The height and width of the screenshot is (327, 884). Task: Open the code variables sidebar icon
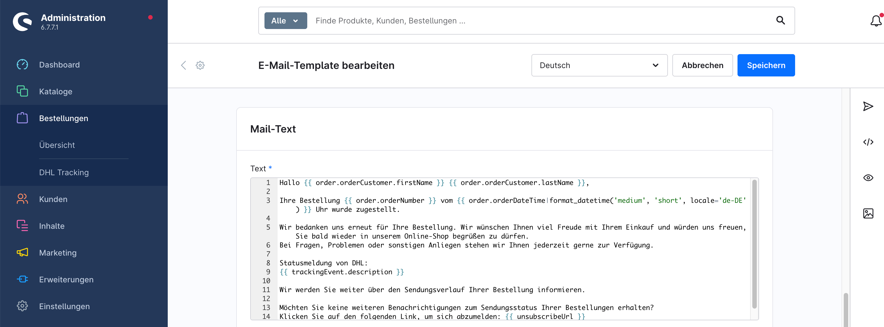tap(868, 142)
